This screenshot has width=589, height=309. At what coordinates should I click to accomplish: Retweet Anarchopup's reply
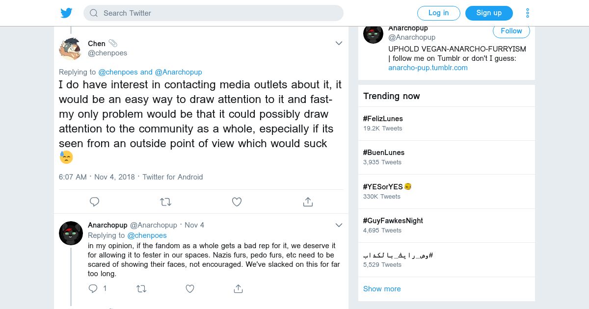141,289
